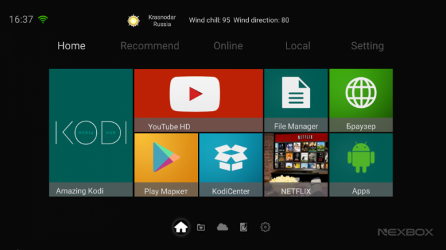Switch to the Setting tab
446x250 pixels.
(367, 46)
